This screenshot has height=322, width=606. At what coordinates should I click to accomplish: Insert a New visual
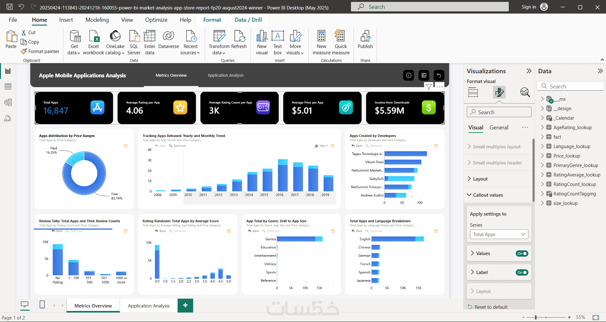click(x=262, y=42)
